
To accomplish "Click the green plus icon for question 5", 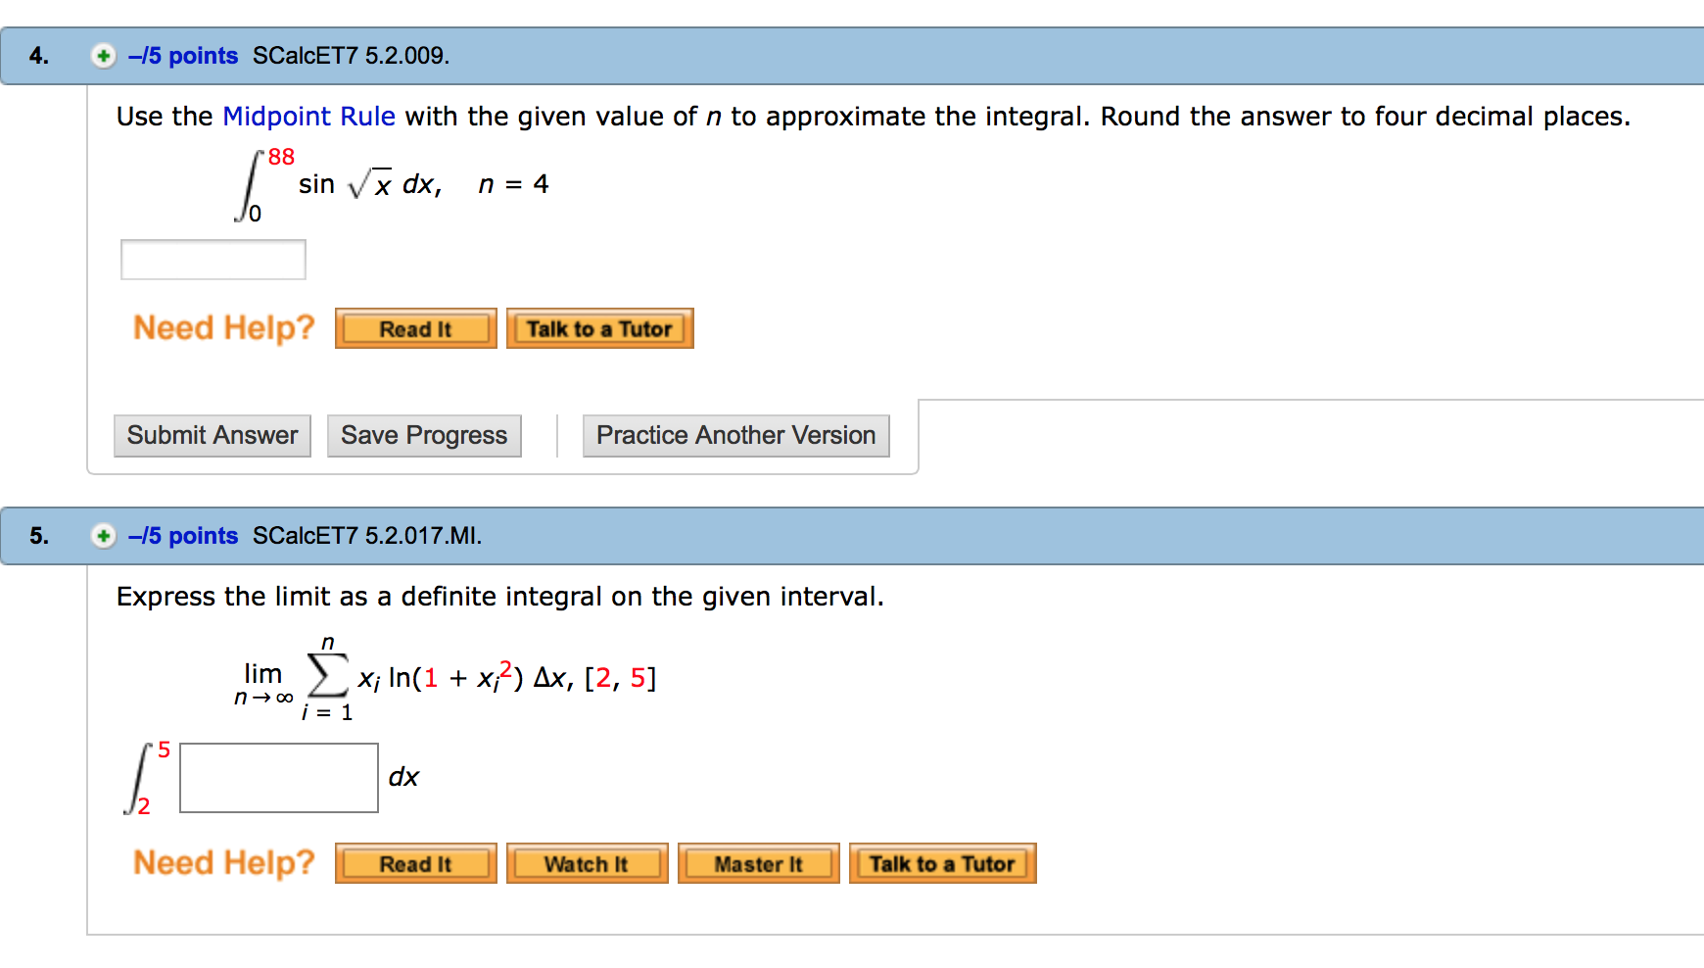I will point(104,536).
